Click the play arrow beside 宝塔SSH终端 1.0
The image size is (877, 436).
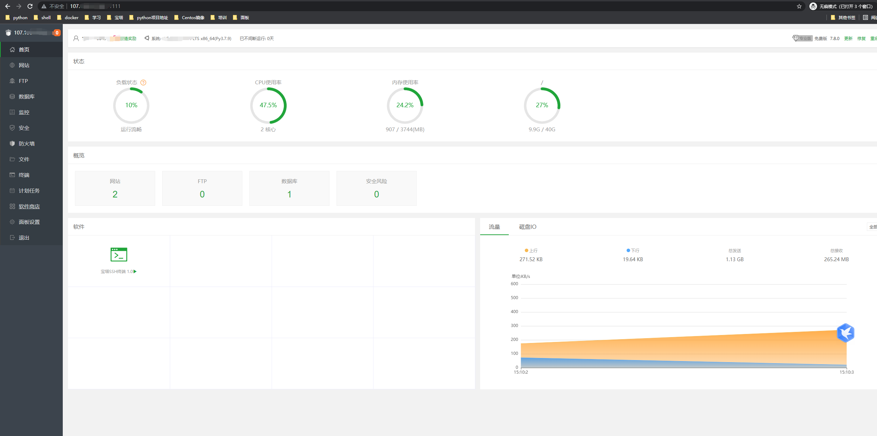pos(135,271)
